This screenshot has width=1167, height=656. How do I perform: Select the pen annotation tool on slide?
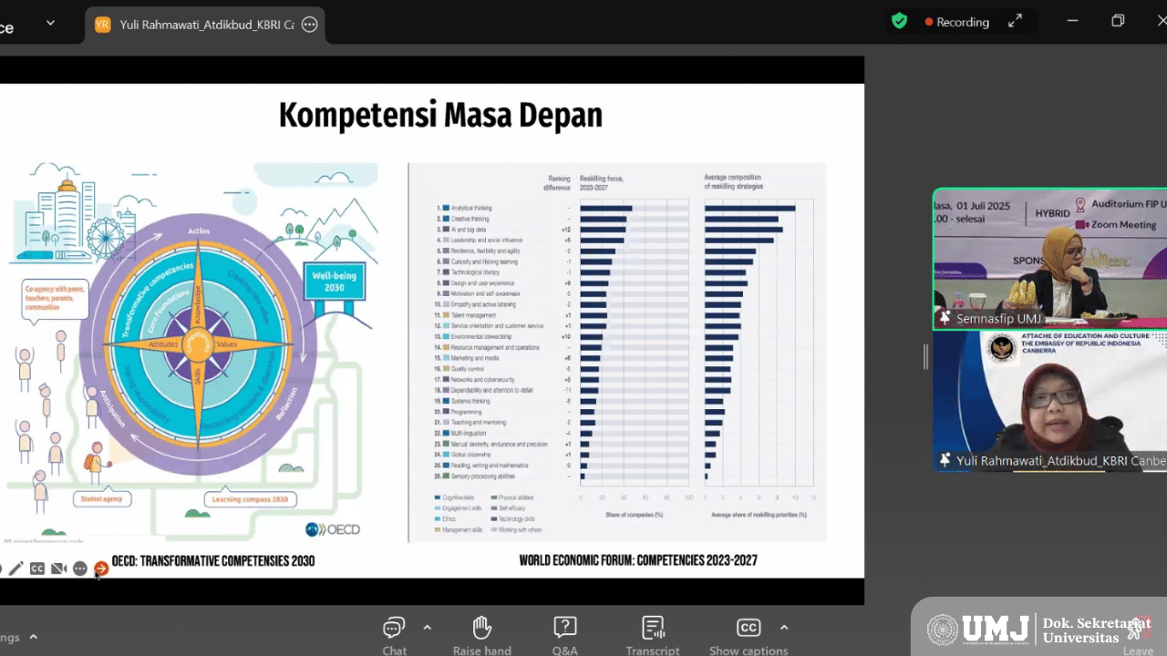[x=16, y=569]
